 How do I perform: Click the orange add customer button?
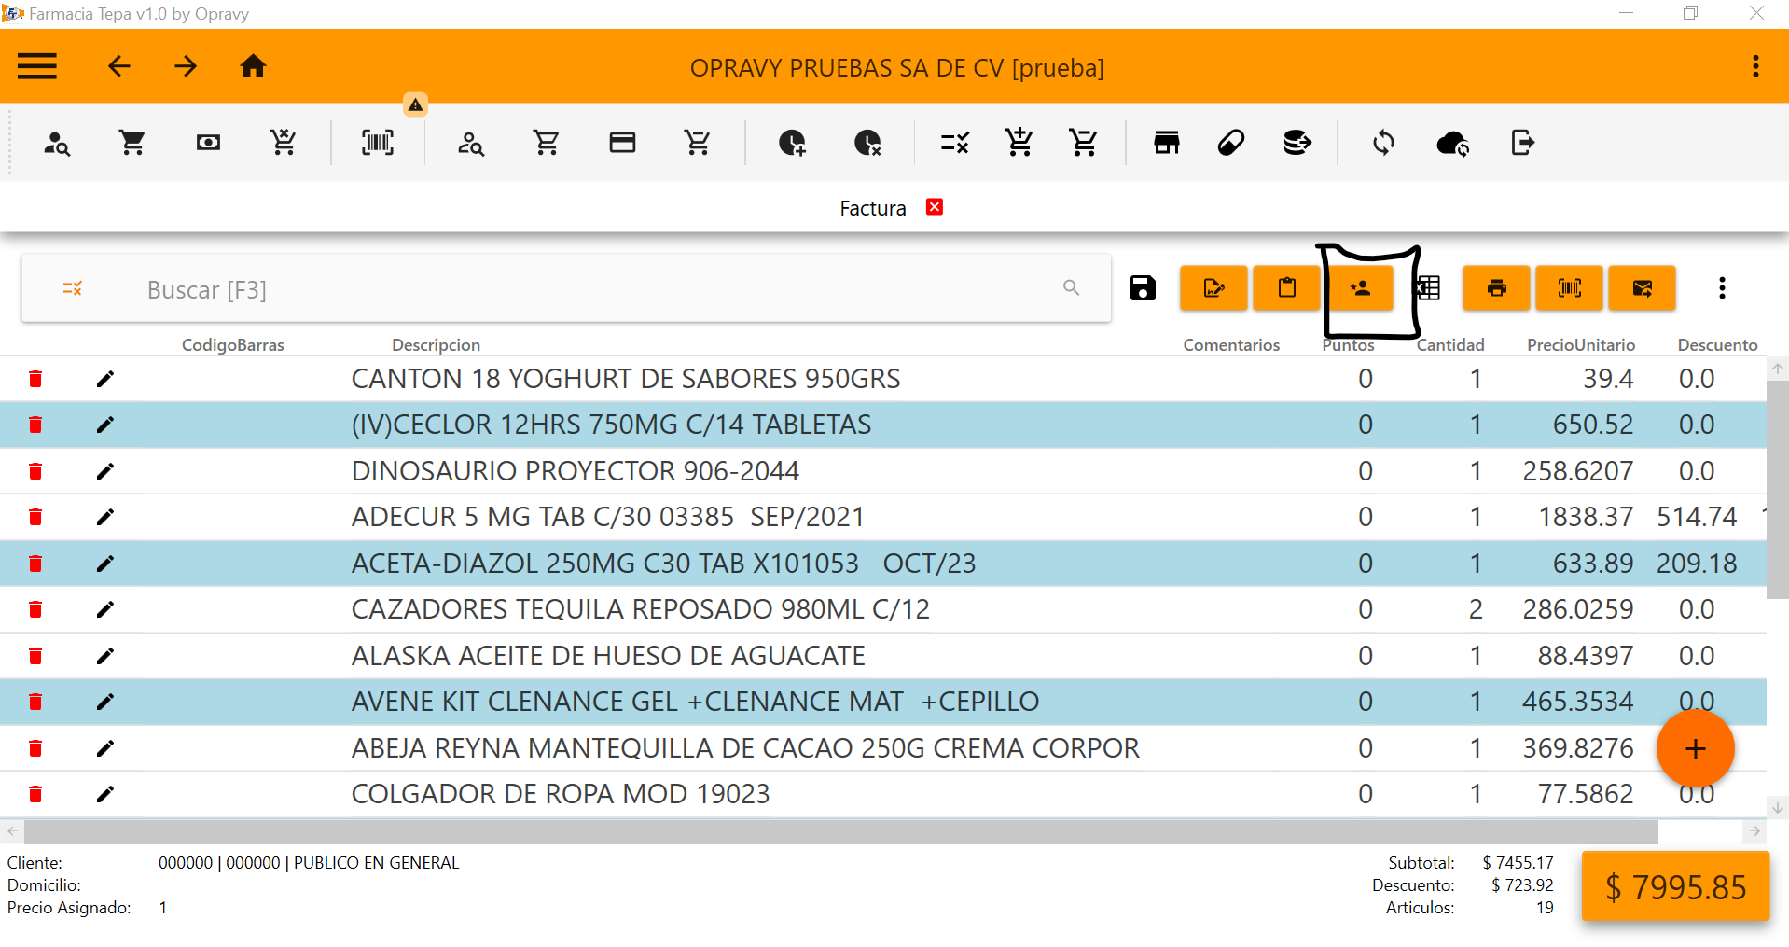(1361, 288)
